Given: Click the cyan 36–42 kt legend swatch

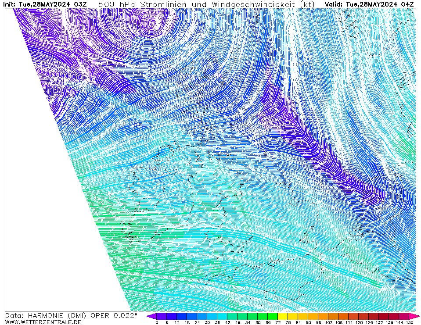Looking at the screenshot, I should pos(223,316).
